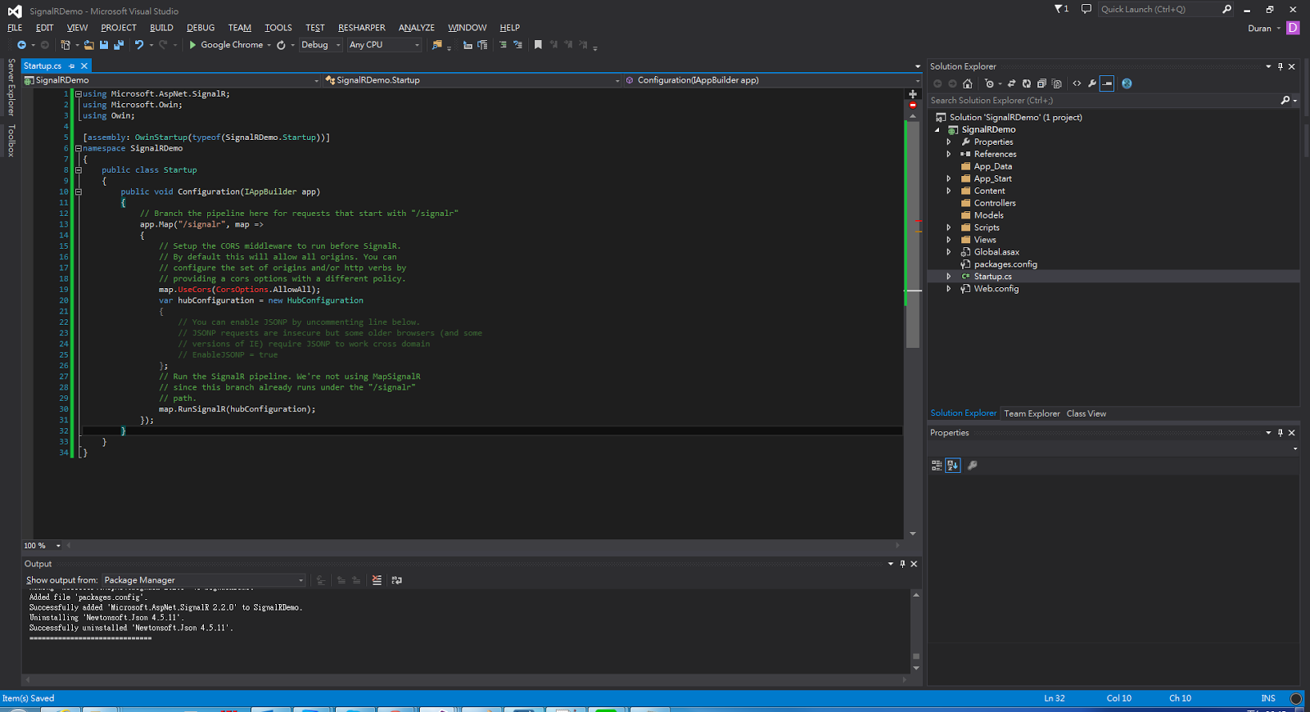
Task: Click the New Project toolbar icon
Action: (65, 45)
